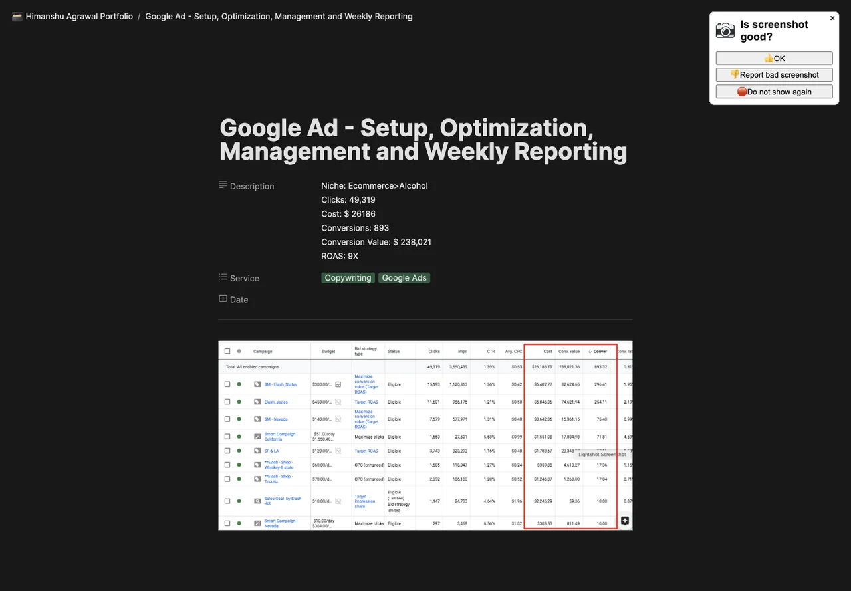Click the text ROAS: 9X
The image size is (851, 591).
340,256
